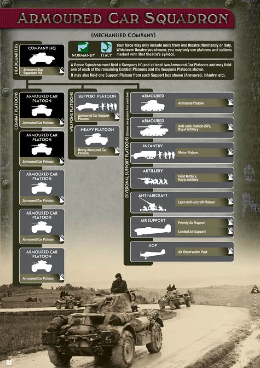
Task: Click the COMPANY HQ heading
Action: click(x=42, y=48)
